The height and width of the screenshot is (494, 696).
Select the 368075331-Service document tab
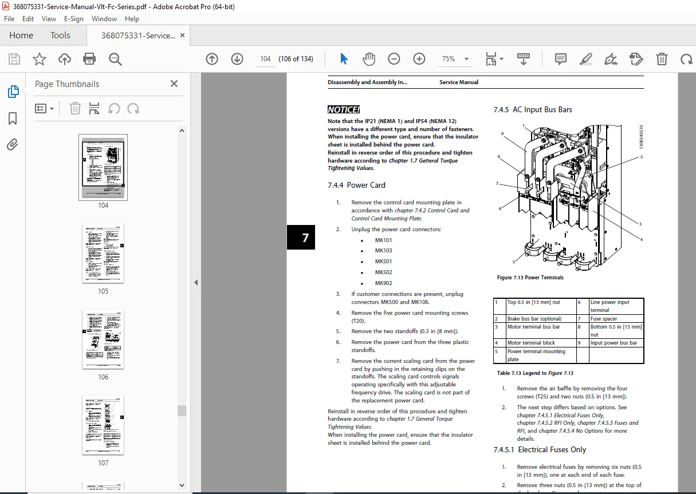pyautogui.click(x=138, y=35)
